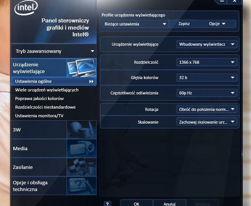Open Rozdzielczości niestandardowe settings
Image resolution: width=251 pixels, height=206 pixels.
(45, 107)
